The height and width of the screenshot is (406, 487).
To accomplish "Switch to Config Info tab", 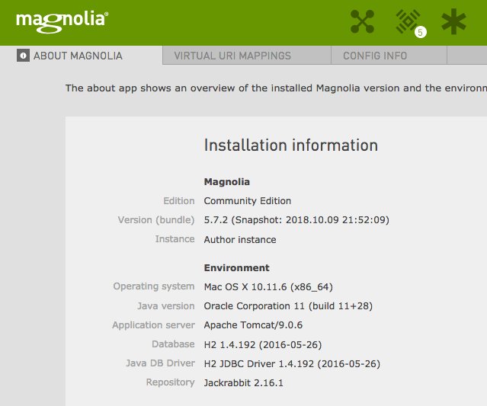I will (389, 56).
